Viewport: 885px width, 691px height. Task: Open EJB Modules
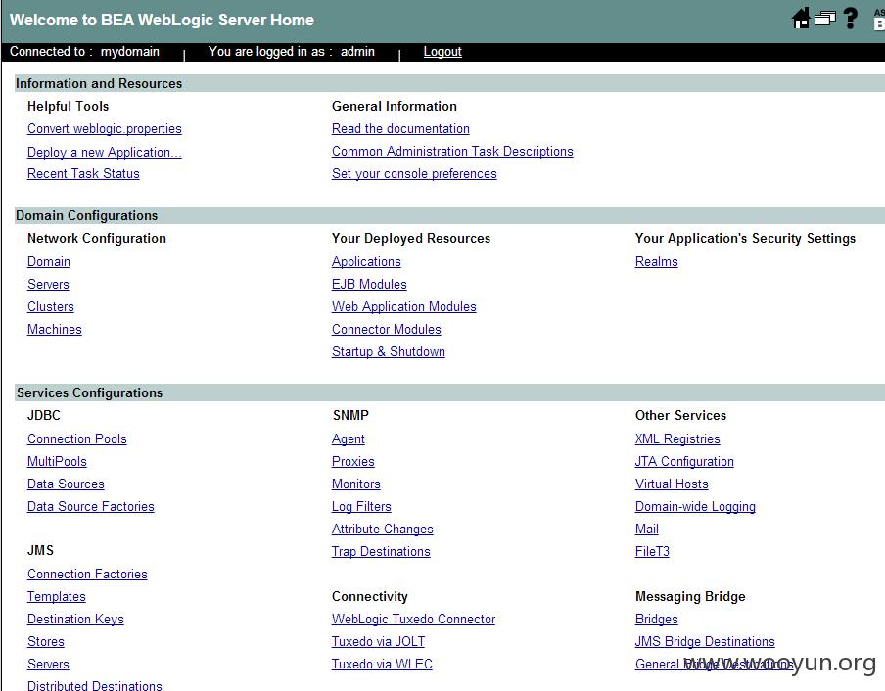tap(369, 284)
